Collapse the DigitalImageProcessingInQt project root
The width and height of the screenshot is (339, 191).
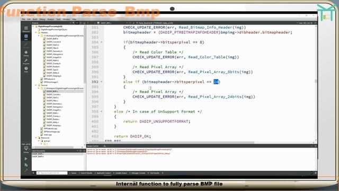[x=33, y=27]
